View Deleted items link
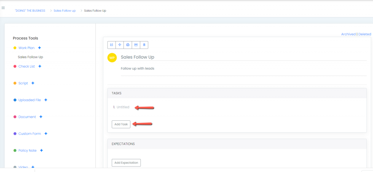Screen dimensions: 373x172 click(365, 34)
